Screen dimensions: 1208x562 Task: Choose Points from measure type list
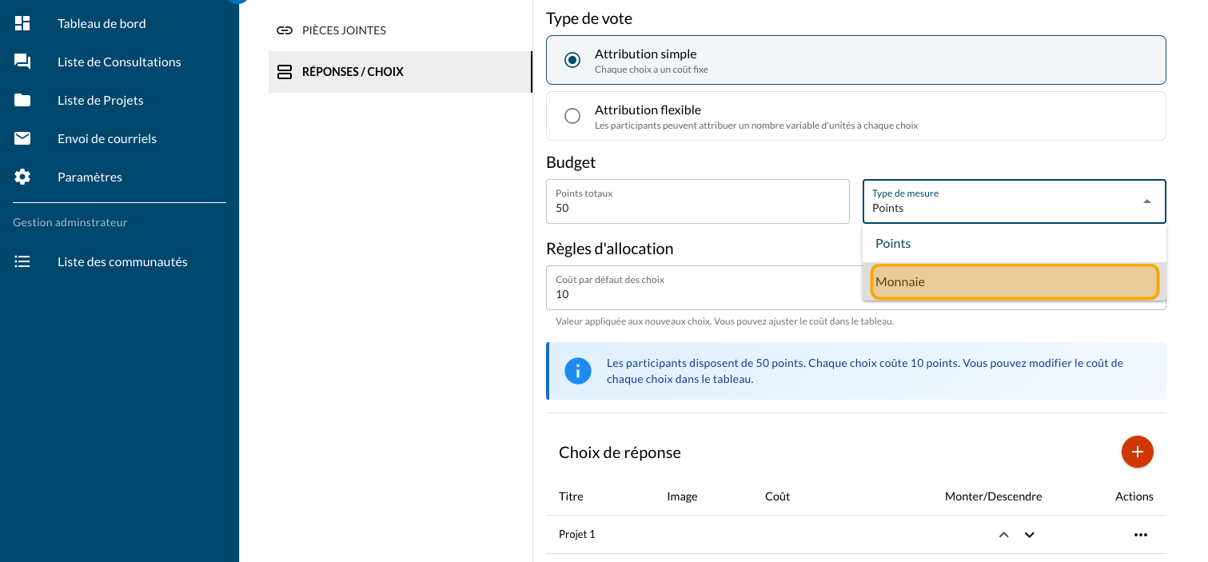[1014, 244]
